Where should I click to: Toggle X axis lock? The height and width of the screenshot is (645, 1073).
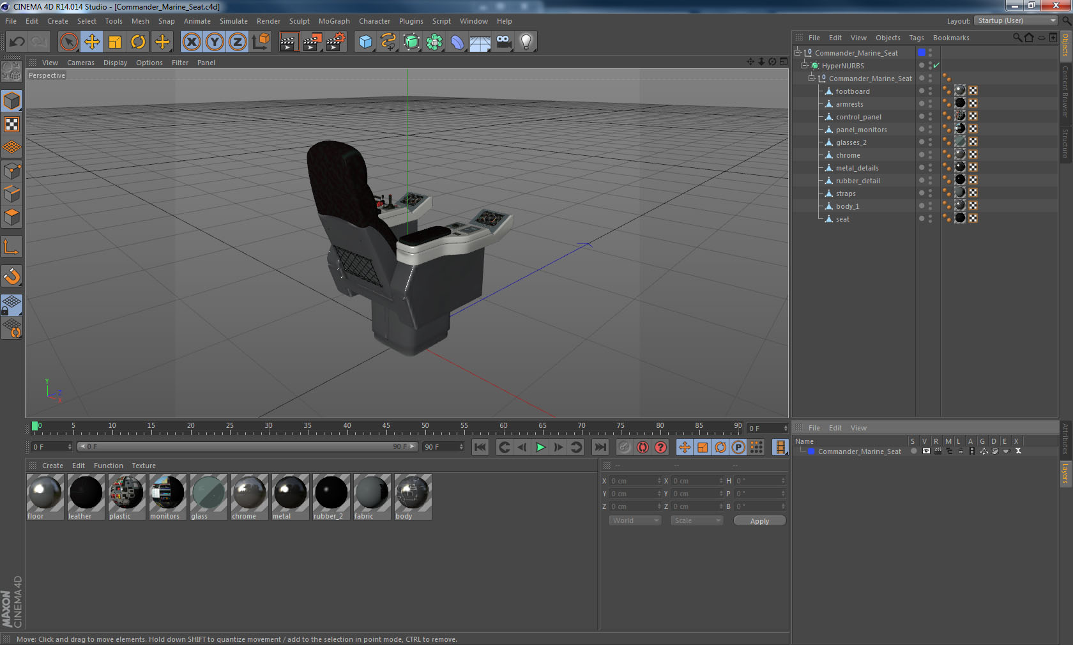point(192,42)
